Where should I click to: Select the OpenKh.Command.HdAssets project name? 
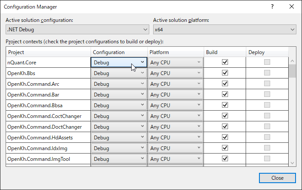click(x=40, y=138)
